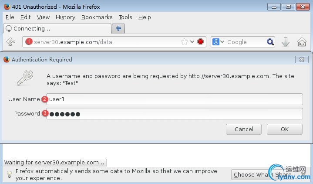
Task: Stop loading with the red stop button
Action: (x=201, y=42)
